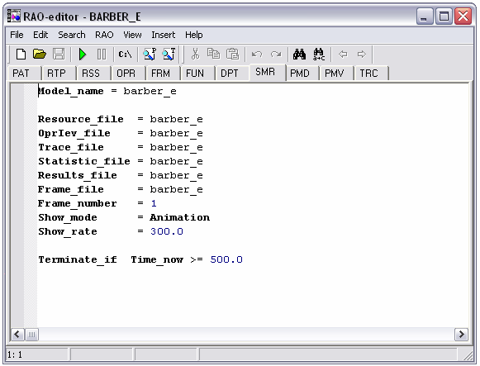This screenshot has width=480, height=366.
Task: Switch to the PMV tab
Action: point(337,74)
